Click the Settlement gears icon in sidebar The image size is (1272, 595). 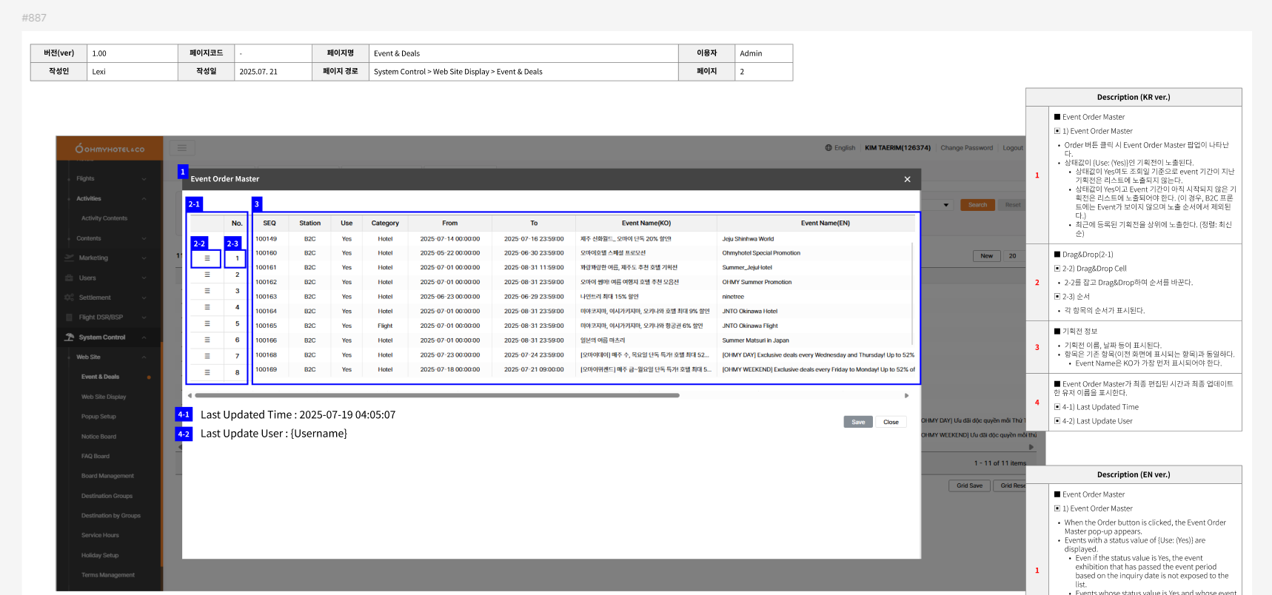point(70,297)
